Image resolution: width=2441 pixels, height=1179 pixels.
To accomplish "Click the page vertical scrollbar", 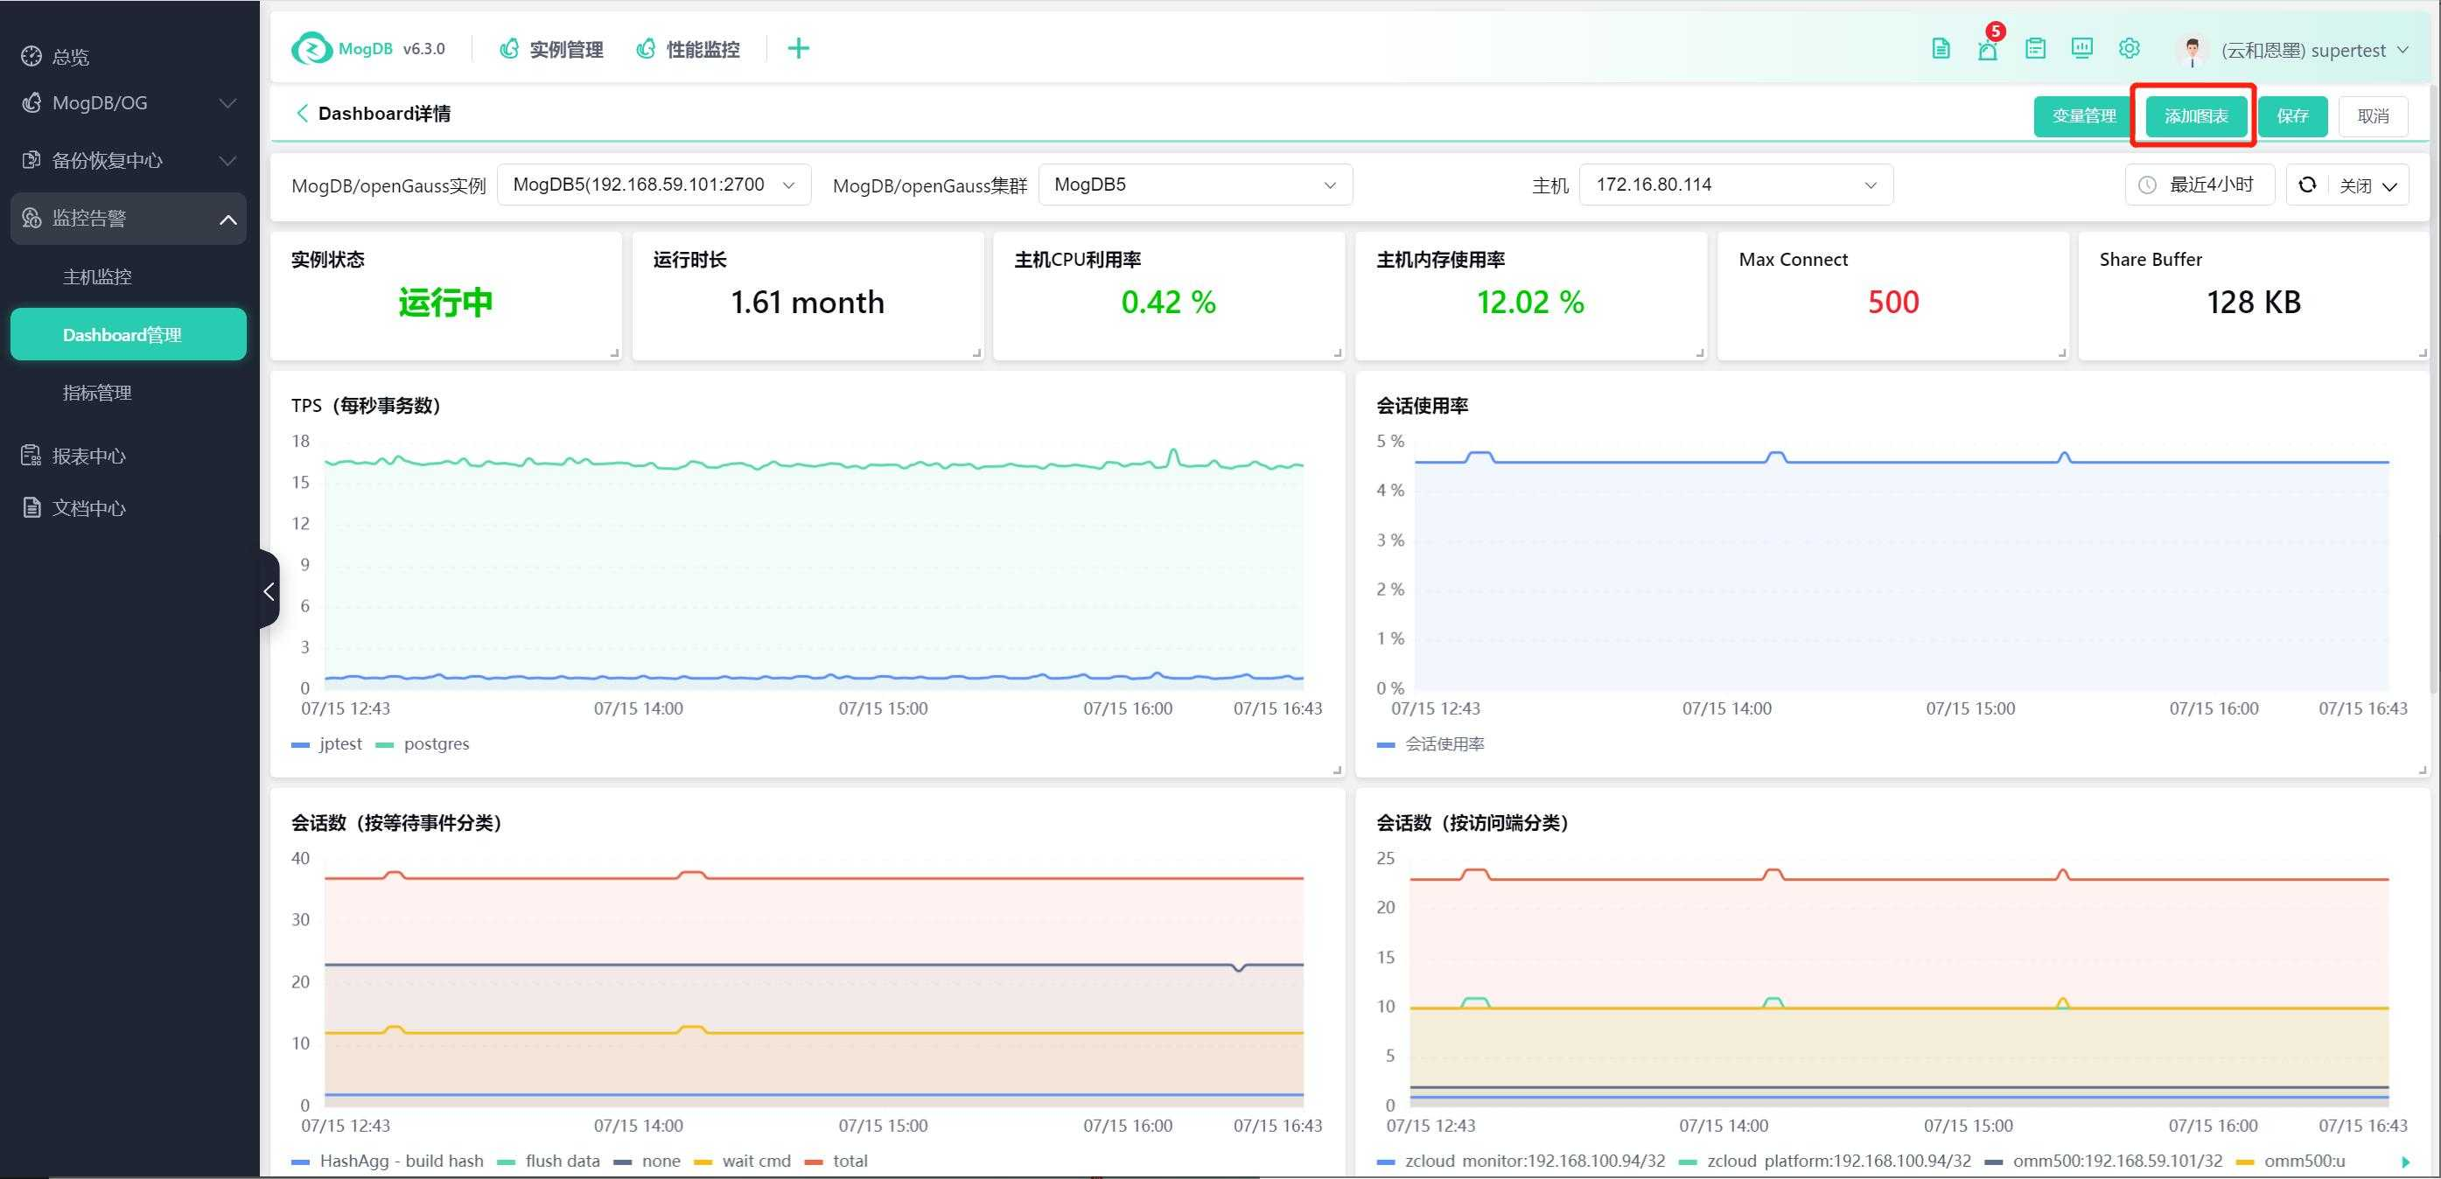I will click(x=2434, y=388).
